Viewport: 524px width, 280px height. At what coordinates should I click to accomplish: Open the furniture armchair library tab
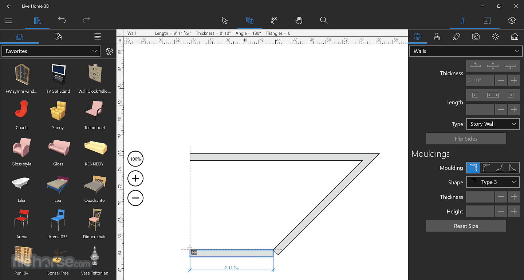pyautogui.click(x=19, y=37)
